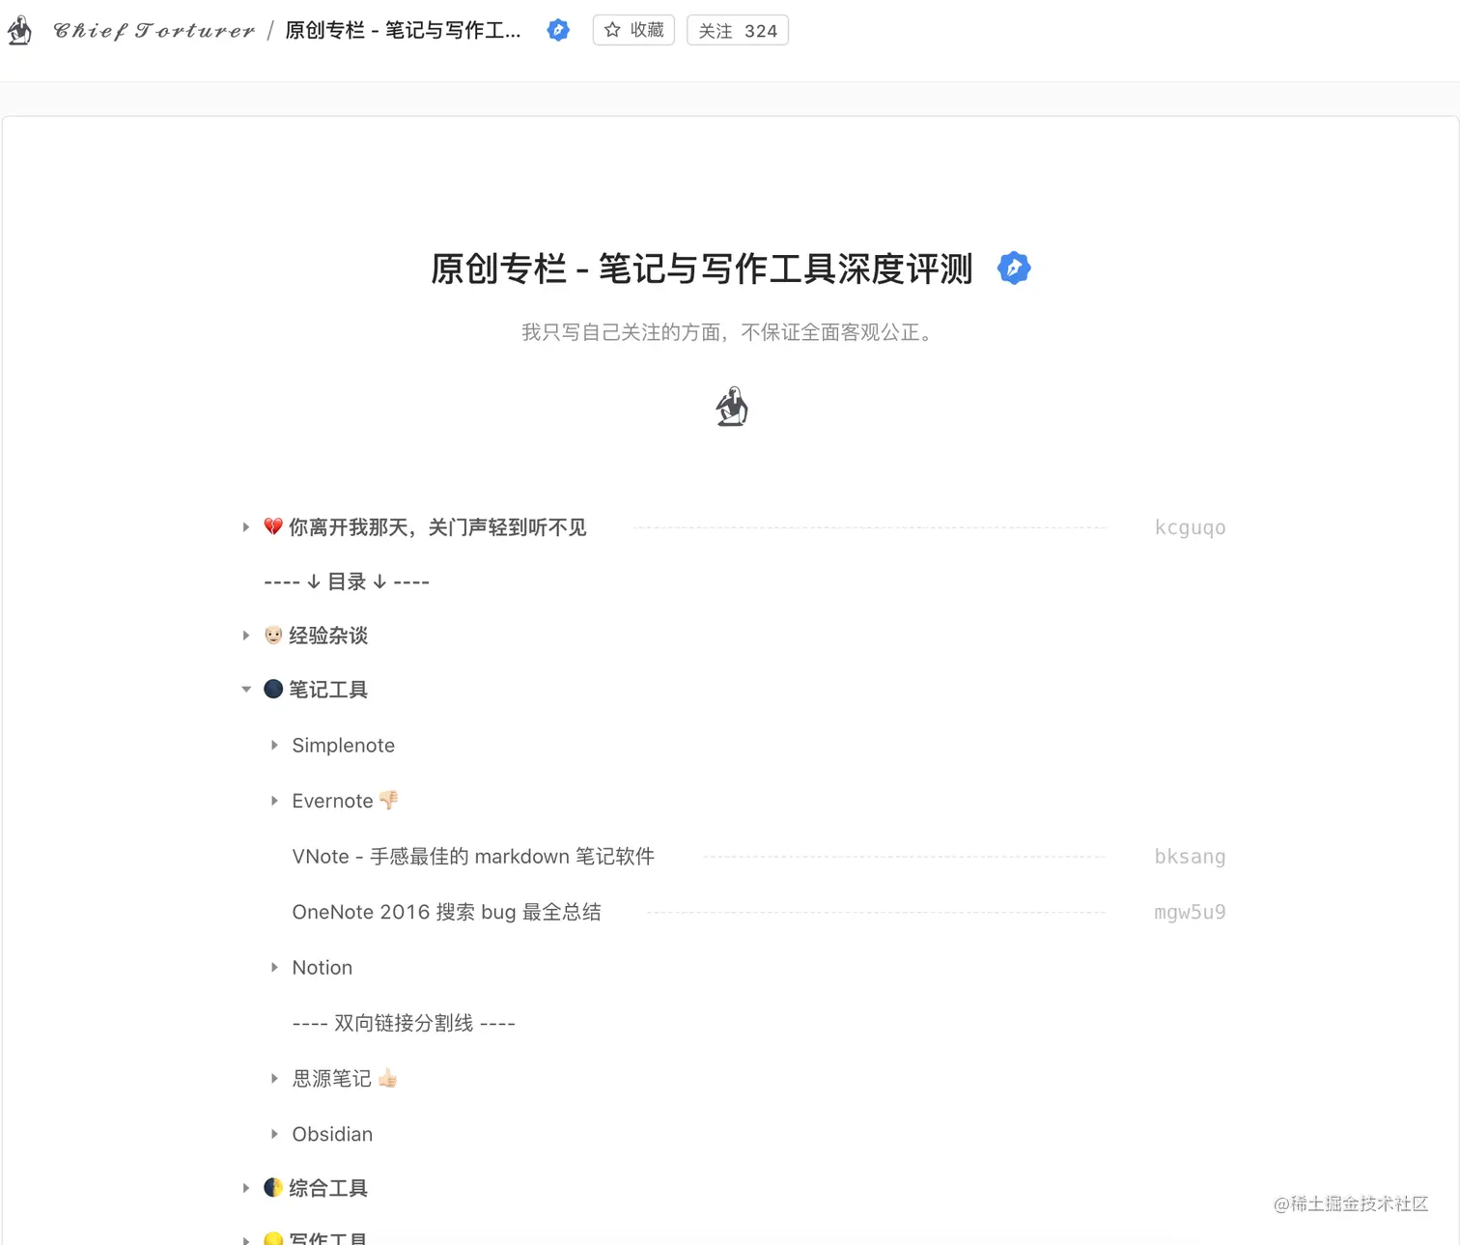Click the thinker logo under the subtitle
Viewport: 1460px width, 1245px height.
732,407
